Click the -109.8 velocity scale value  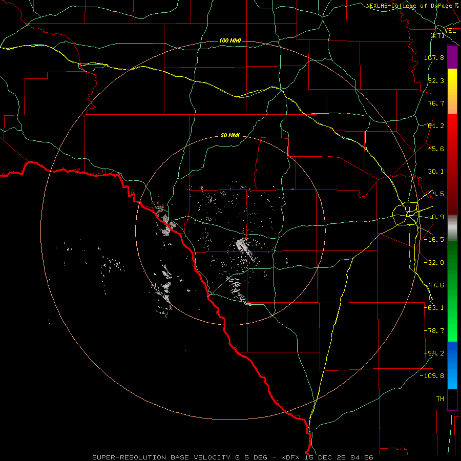[432, 376]
